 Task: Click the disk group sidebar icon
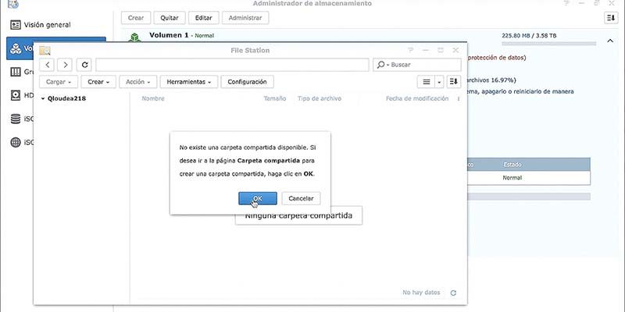[16, 72]
